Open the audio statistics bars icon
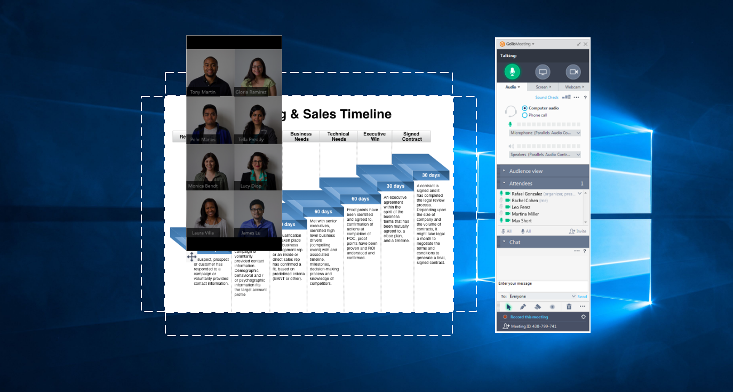The width and height of the screenshot is (733, 392). pyautogui.click(x=566, y=97)
